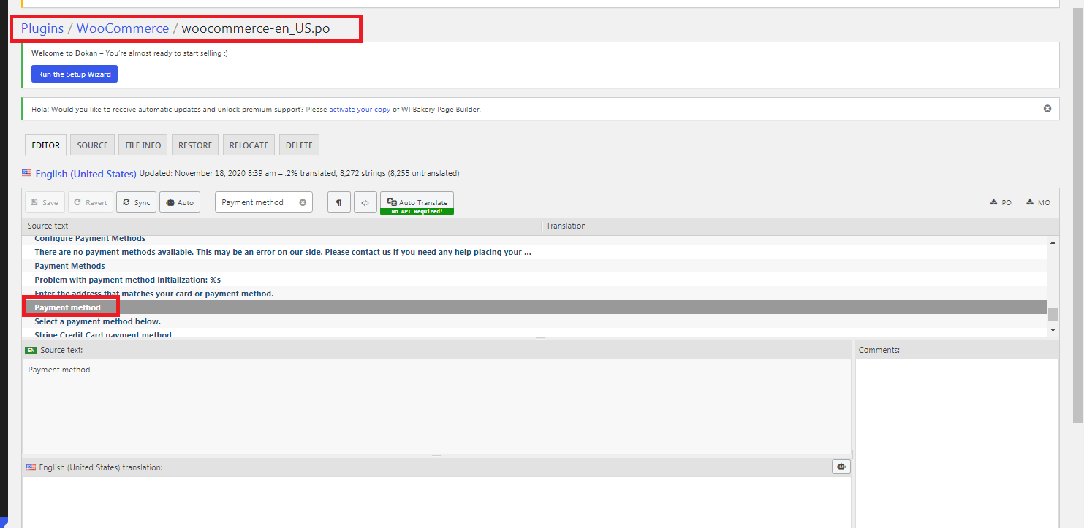
Task: Click the Sync button
Action: 136,202
